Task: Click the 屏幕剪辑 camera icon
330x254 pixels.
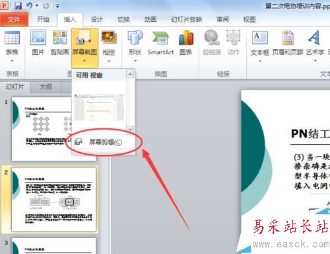Action: pyautogui.click(x=78, y=142)
